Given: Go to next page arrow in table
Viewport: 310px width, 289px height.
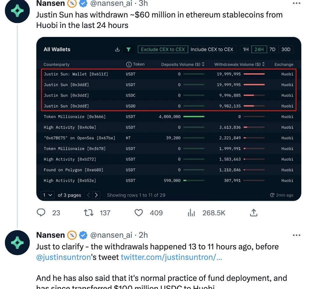Looking at the screenshot, I should [96, 195].
